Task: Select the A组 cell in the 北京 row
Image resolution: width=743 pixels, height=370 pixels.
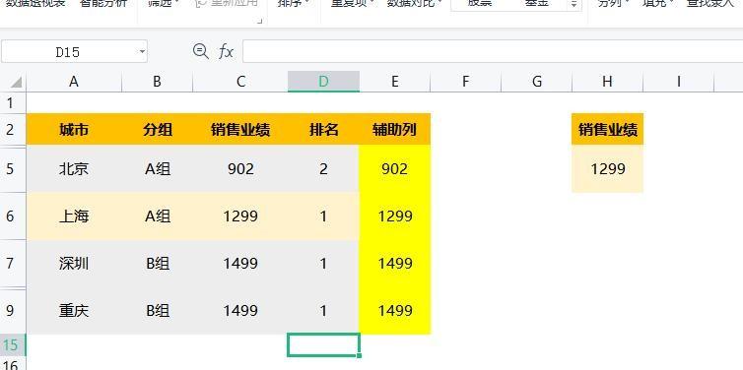Action: pos(158,169)
